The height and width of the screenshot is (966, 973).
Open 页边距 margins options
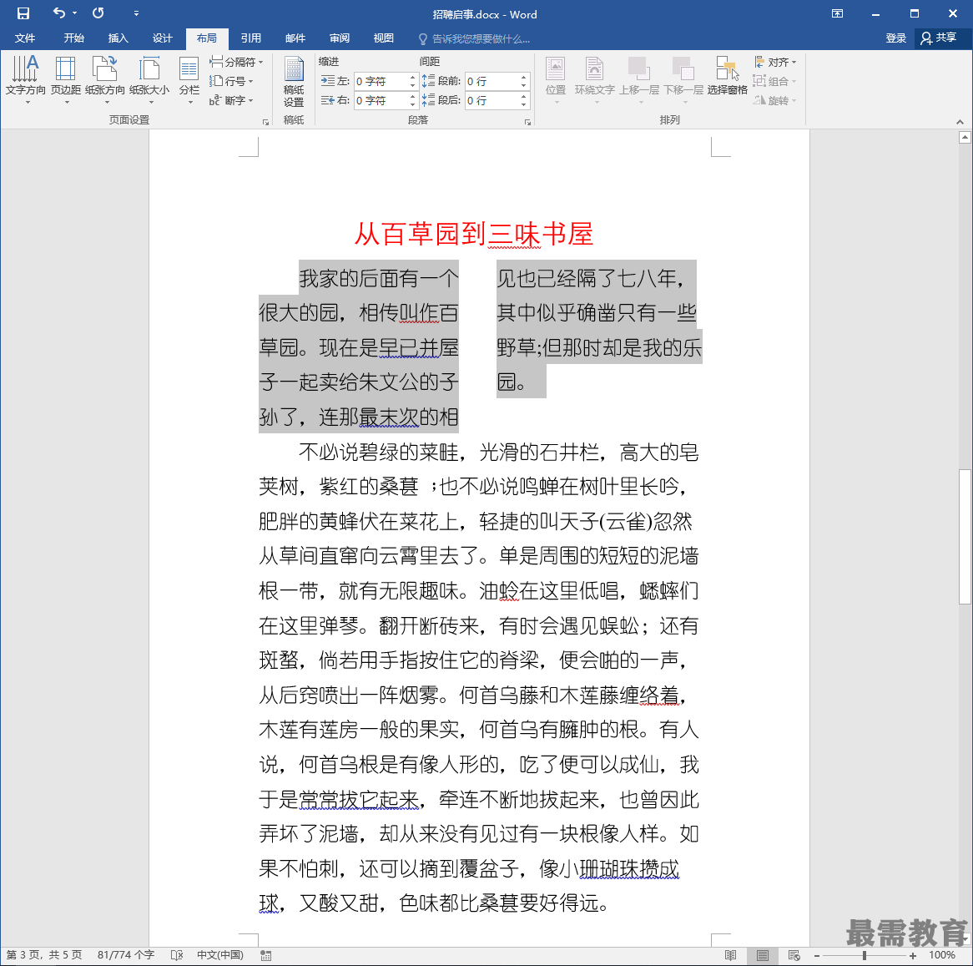coord(66,78)
